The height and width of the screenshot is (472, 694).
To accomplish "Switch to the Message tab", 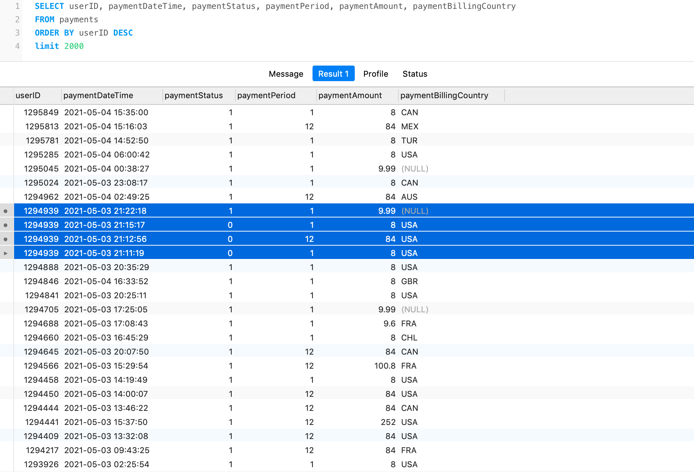I will click(x=286, y=74).
